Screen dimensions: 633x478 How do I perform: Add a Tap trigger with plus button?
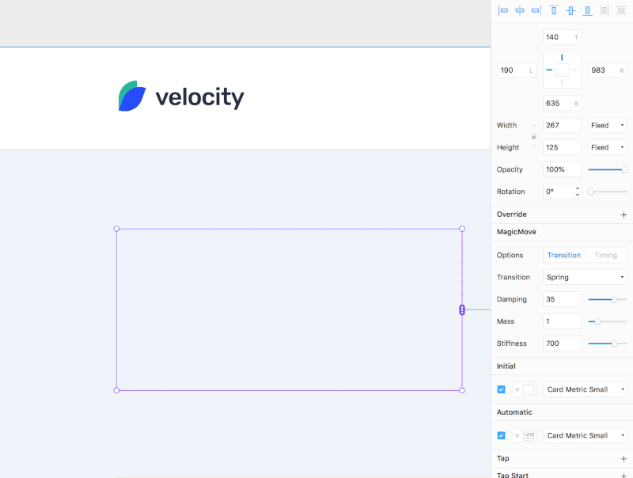624,459
